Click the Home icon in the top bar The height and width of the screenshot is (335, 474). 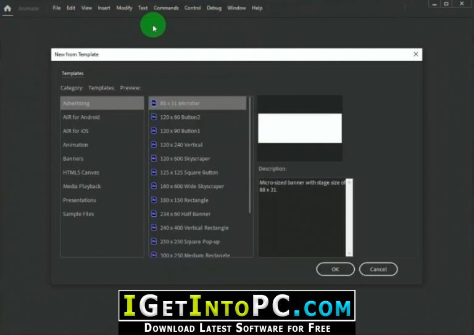(7, 8)
